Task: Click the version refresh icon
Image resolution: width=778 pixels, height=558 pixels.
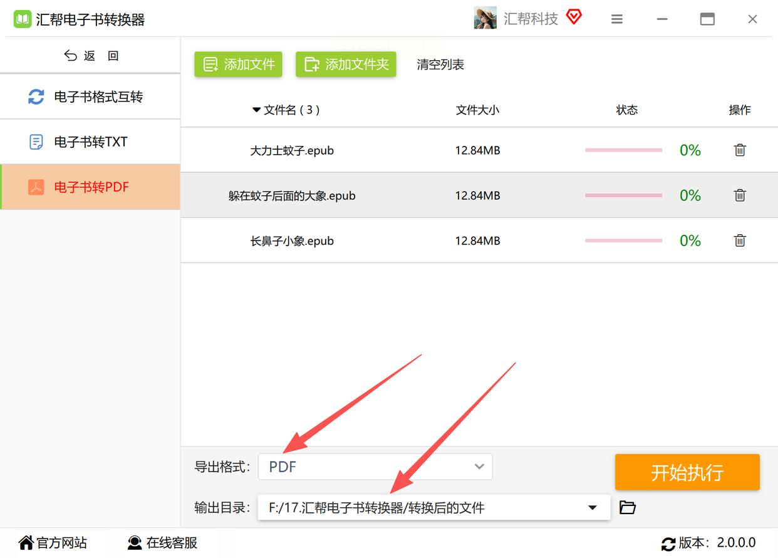Action: (x=668, y=543)
